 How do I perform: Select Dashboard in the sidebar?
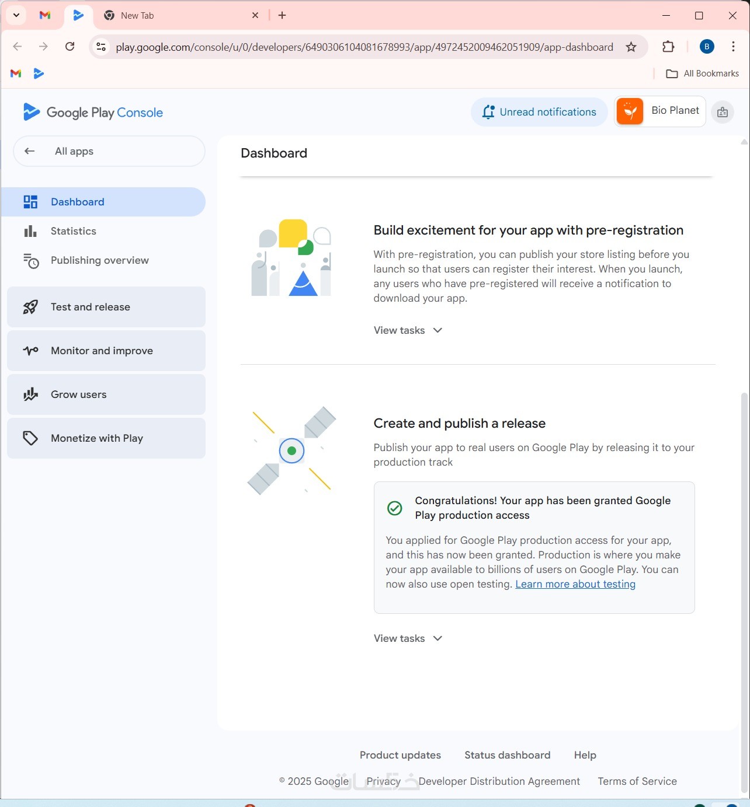[x=103, y=202]
